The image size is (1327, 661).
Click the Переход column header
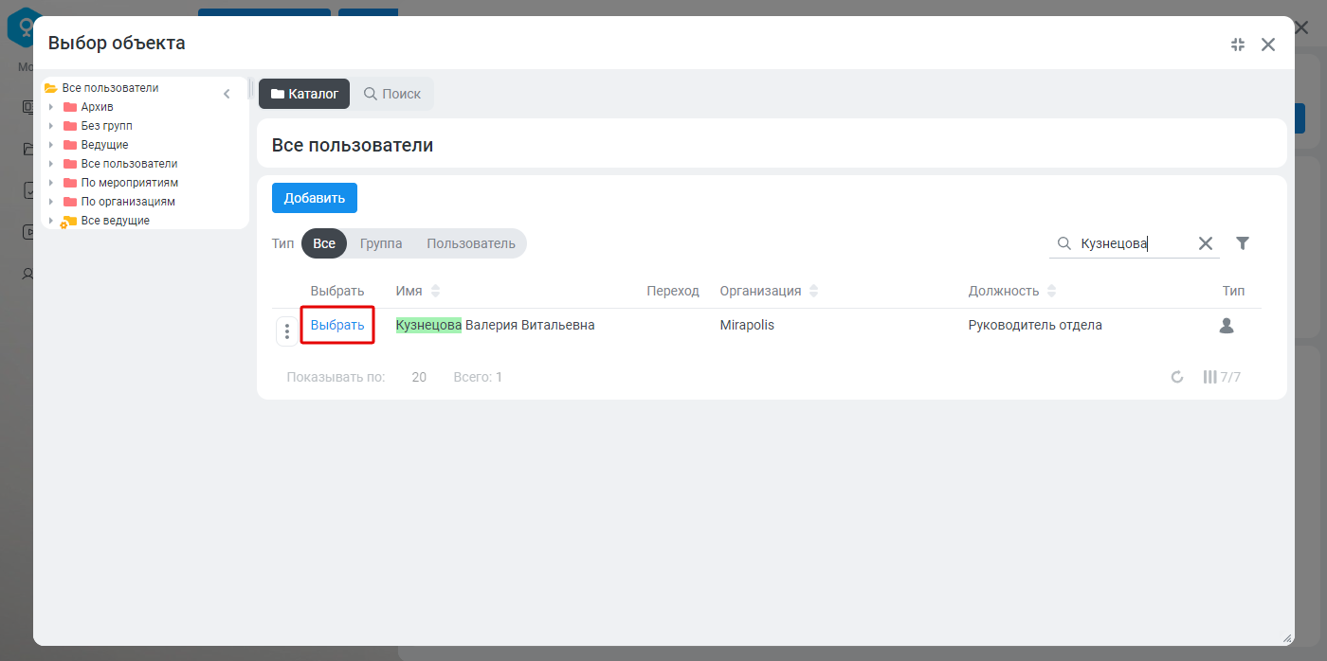tap(673, 291)
